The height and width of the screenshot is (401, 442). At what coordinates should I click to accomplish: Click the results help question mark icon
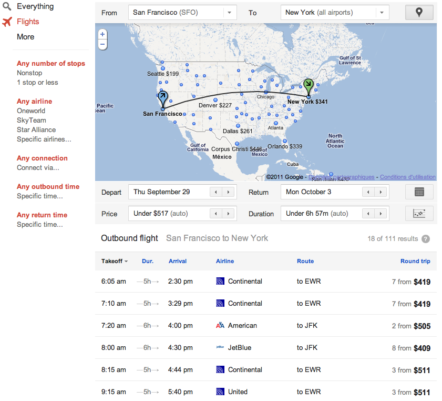coord(426,239)
